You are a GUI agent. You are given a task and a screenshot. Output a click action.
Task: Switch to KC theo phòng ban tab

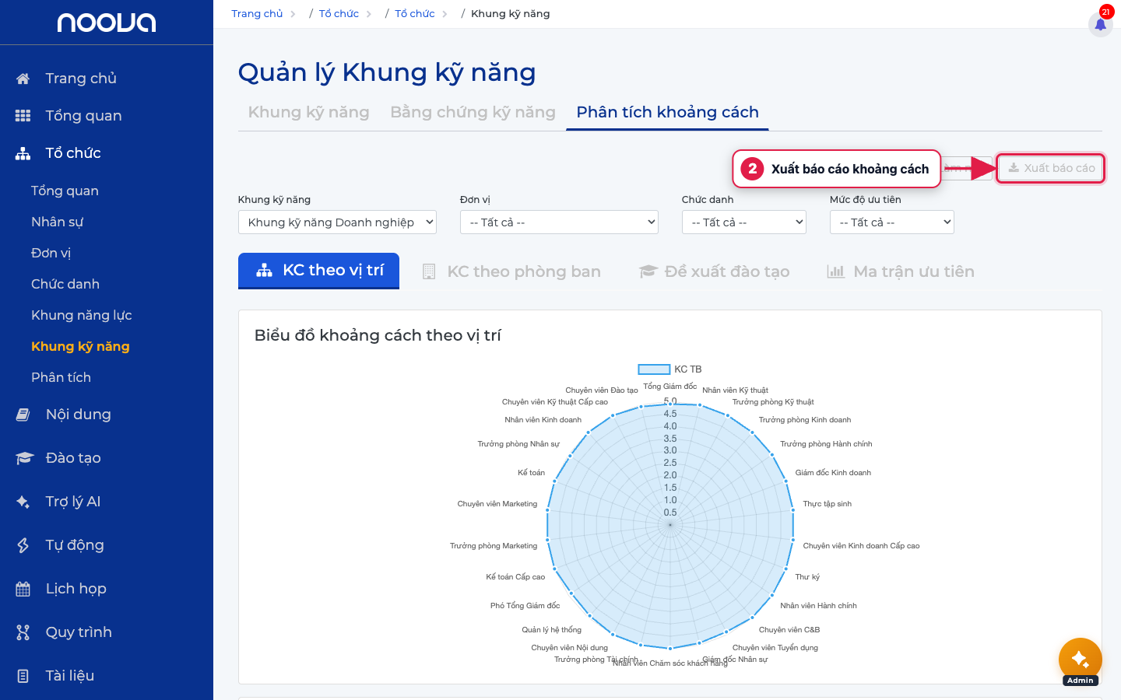511,271
